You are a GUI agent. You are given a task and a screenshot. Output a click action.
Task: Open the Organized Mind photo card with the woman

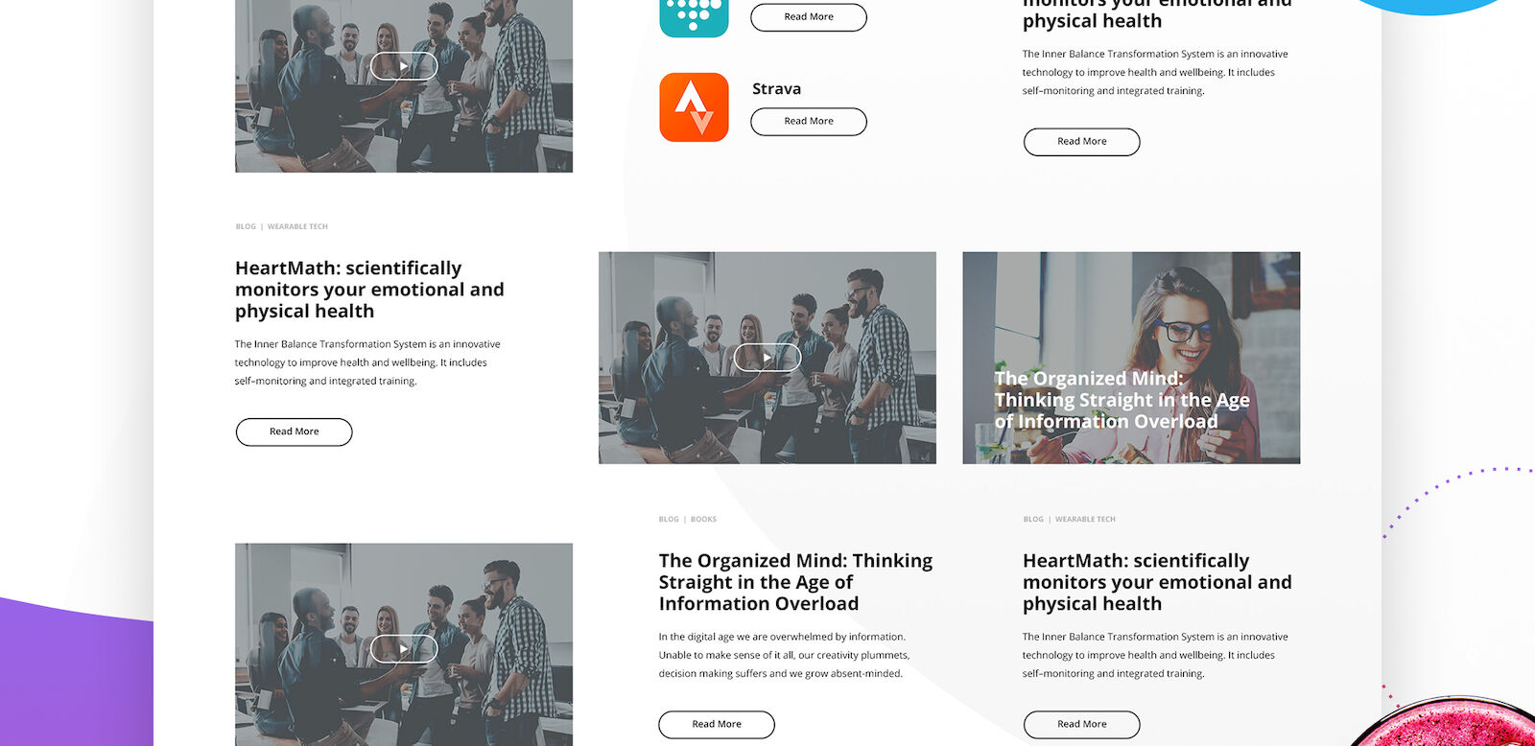[1131, 358]
